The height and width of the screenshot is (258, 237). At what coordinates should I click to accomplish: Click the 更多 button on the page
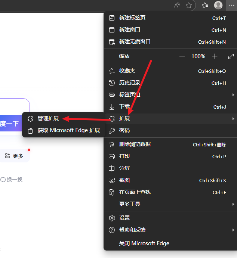tap(15, 156)
